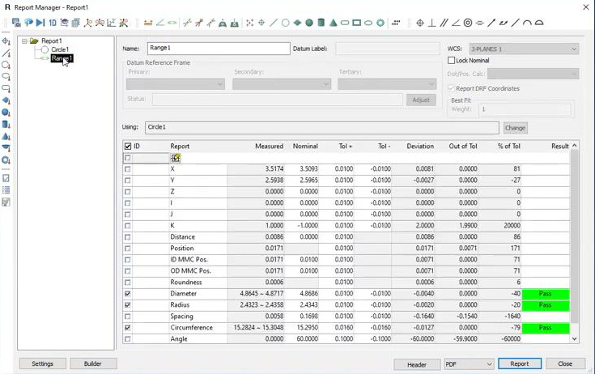This screenshot has height=374, width=595.
Task: Collapse the Report1 tree node
Action: (24, 41)
